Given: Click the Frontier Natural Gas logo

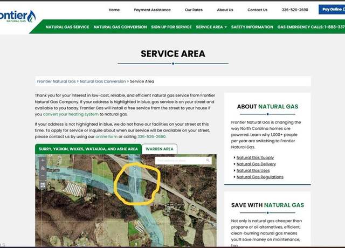Looking at the screenshot, I should [x=17, y=16].
